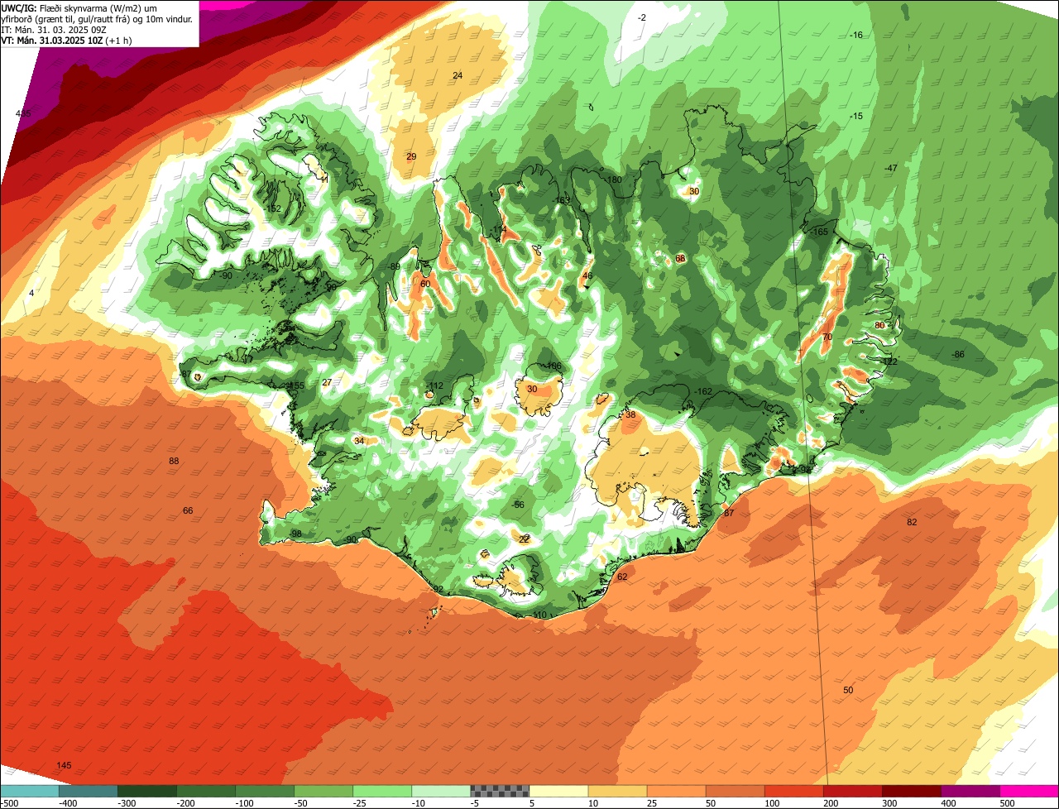1059x809 pixels.
Task: Click the legend swatch between -100 and -50
Action: (x=265, y=791)
